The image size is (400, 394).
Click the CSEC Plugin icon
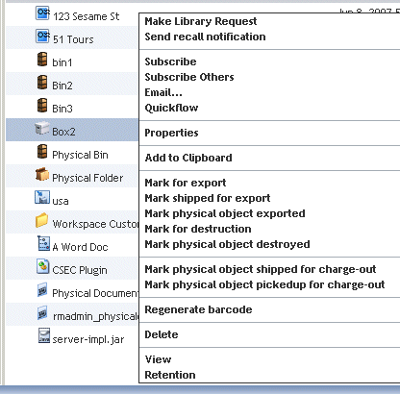click(x=42, y=266)
